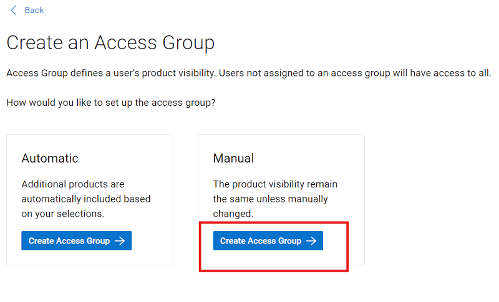499x302 pixels.
Task: Click 'The product visibility remain' text in Manual card
Action: click(x=275, y=184)
